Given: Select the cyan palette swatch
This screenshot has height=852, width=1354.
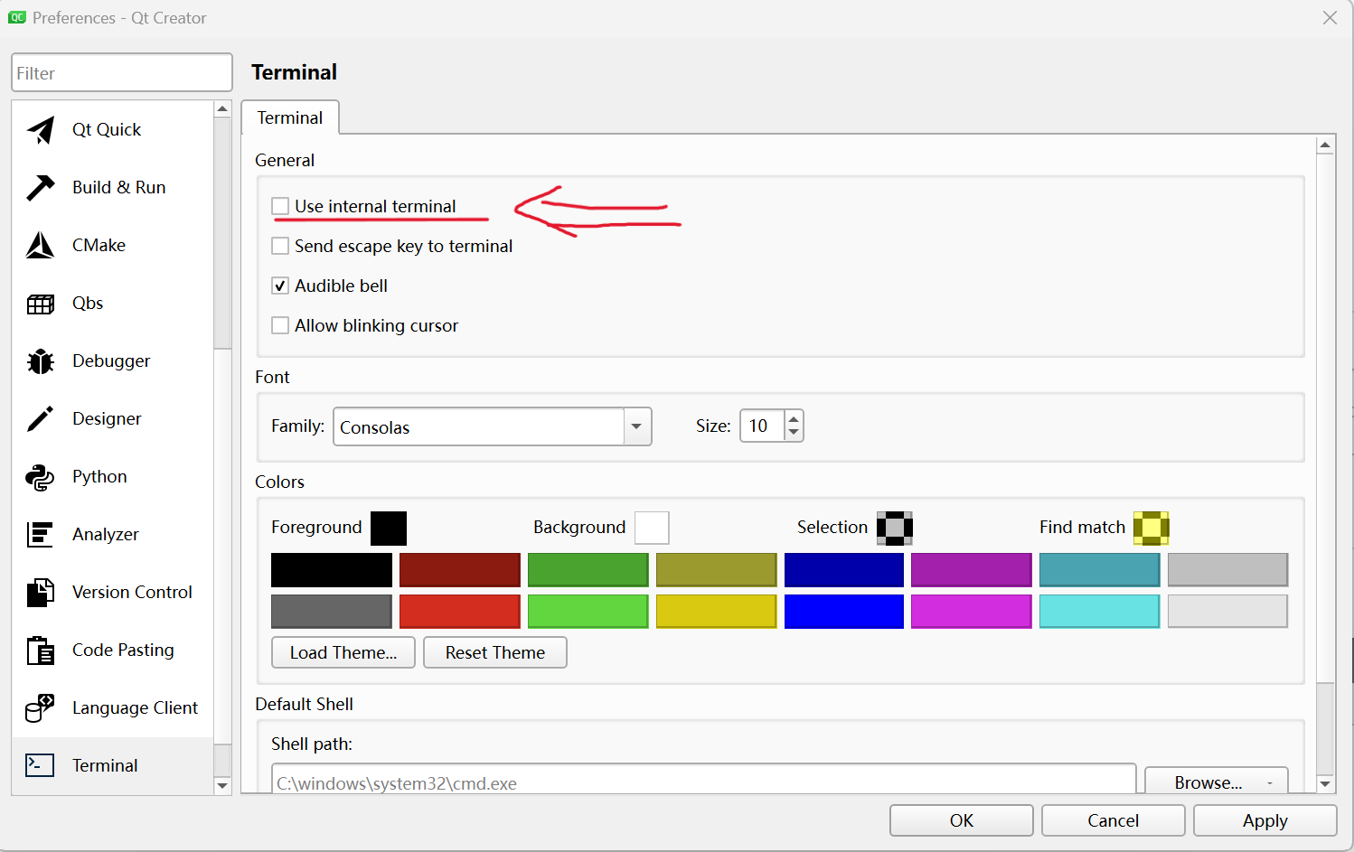Looking at the screenshot, I should click(x=1100, y=611).
